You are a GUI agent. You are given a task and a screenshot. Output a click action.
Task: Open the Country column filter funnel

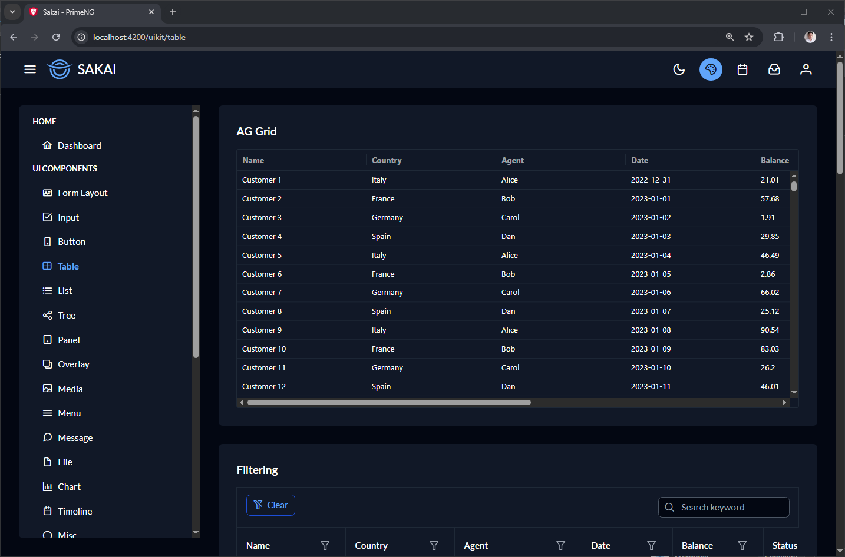(434, 546)
